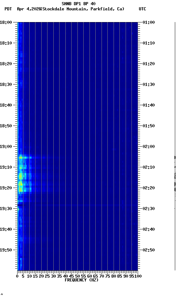Click the 18:30 PDT time label
190x298 pixels.
point(6,85)
